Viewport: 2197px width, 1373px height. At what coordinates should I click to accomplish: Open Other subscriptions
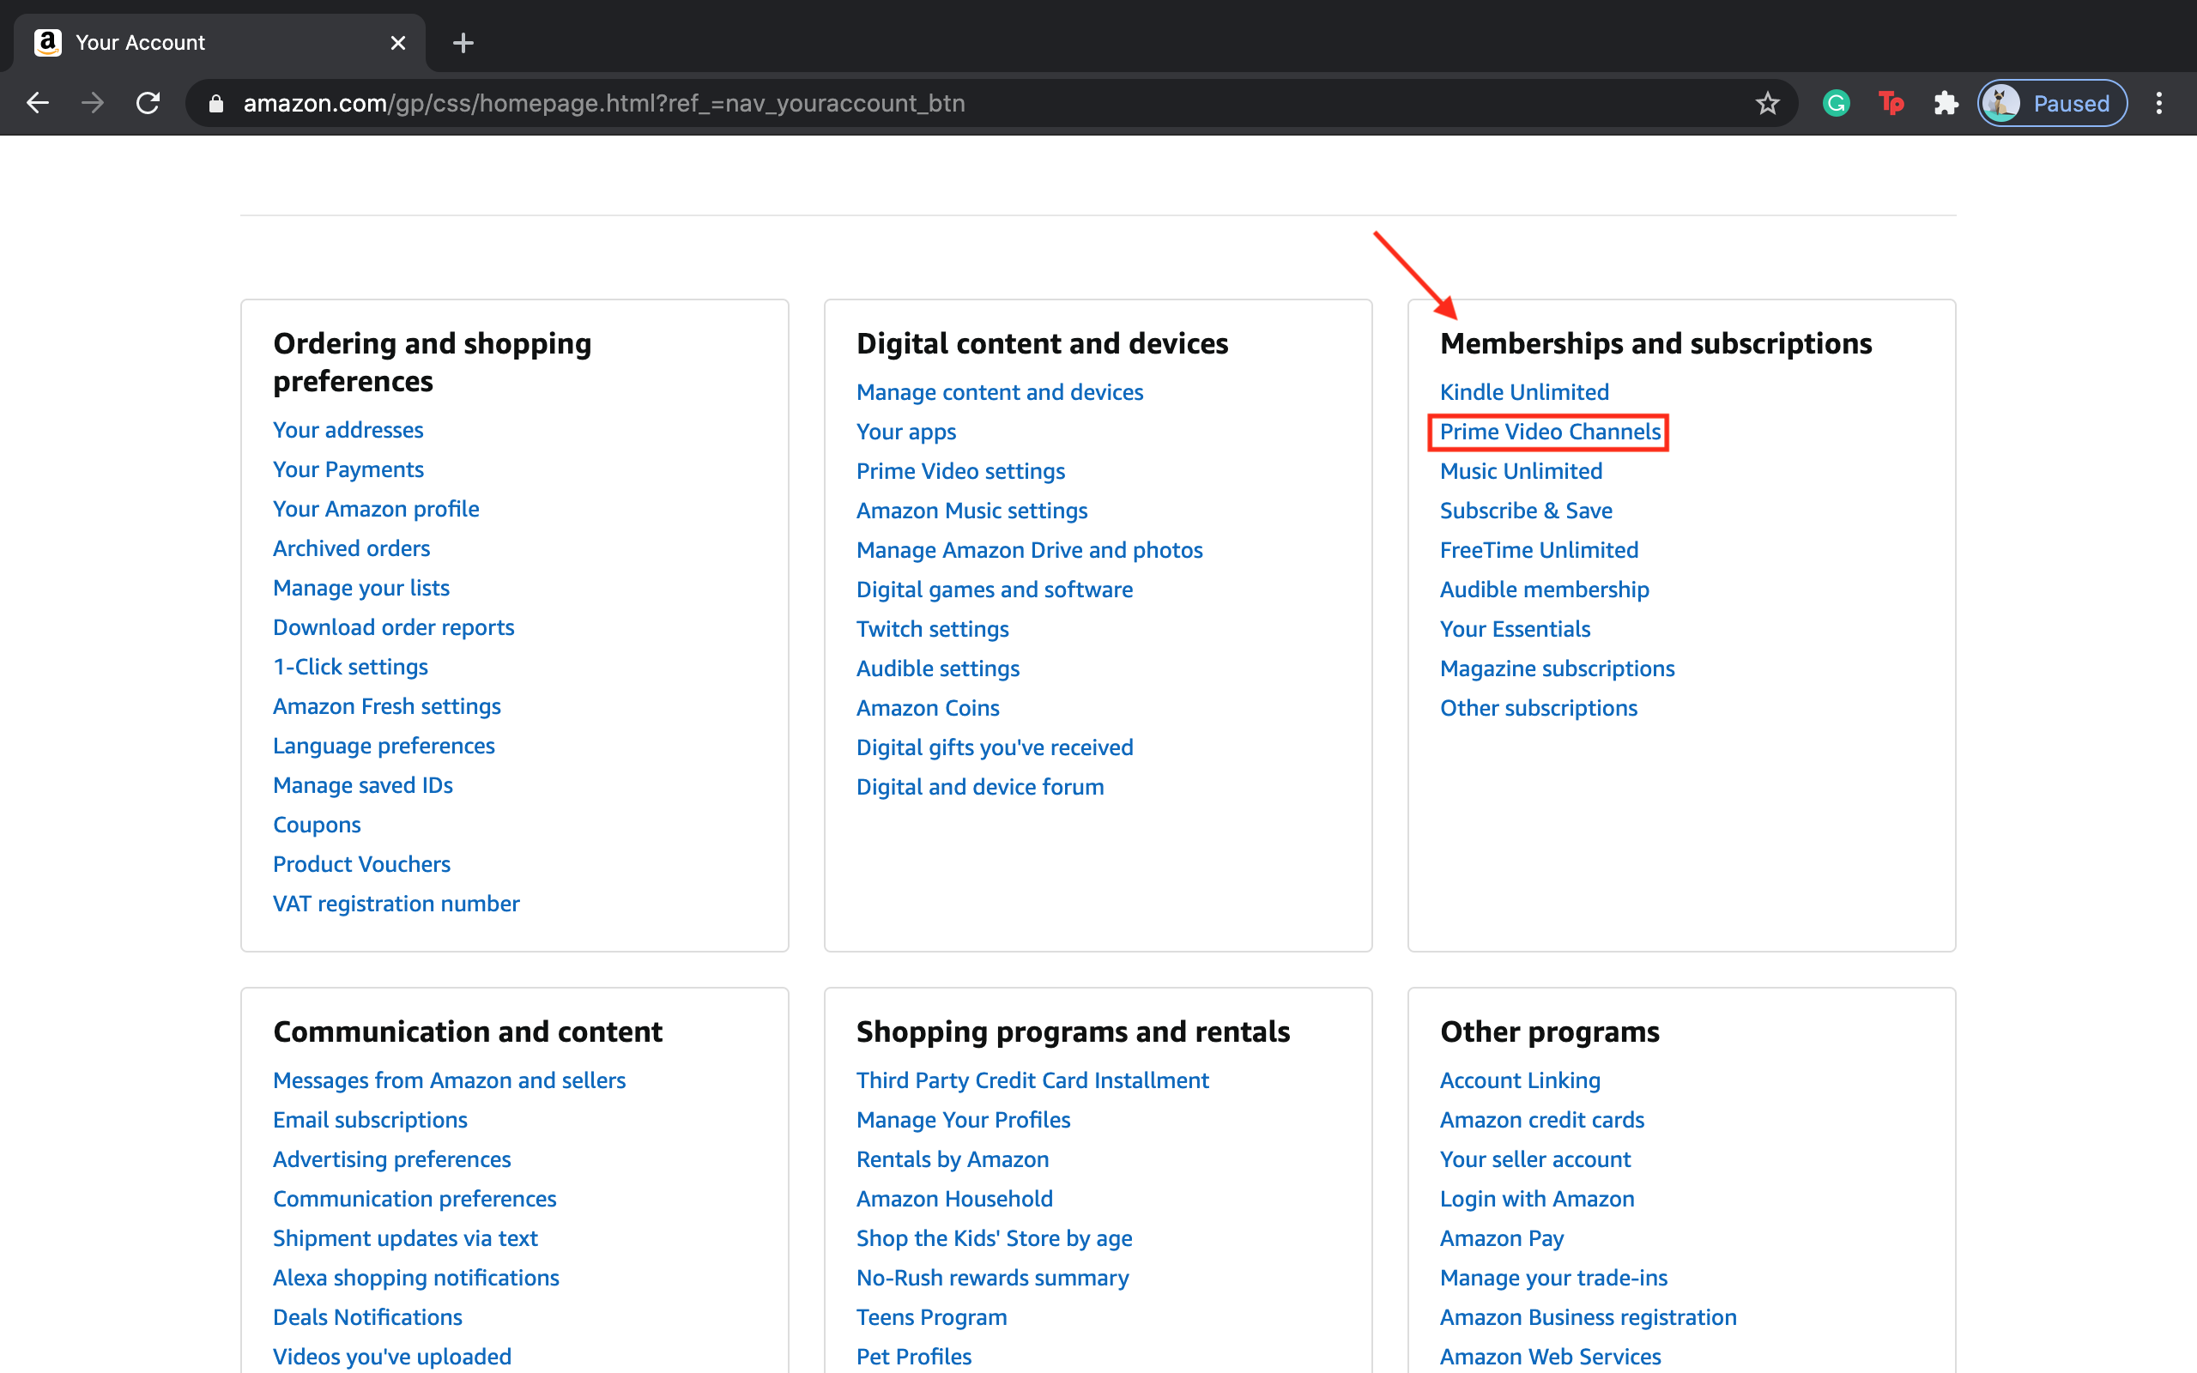pyautogui.click(x=1539, y=708)
